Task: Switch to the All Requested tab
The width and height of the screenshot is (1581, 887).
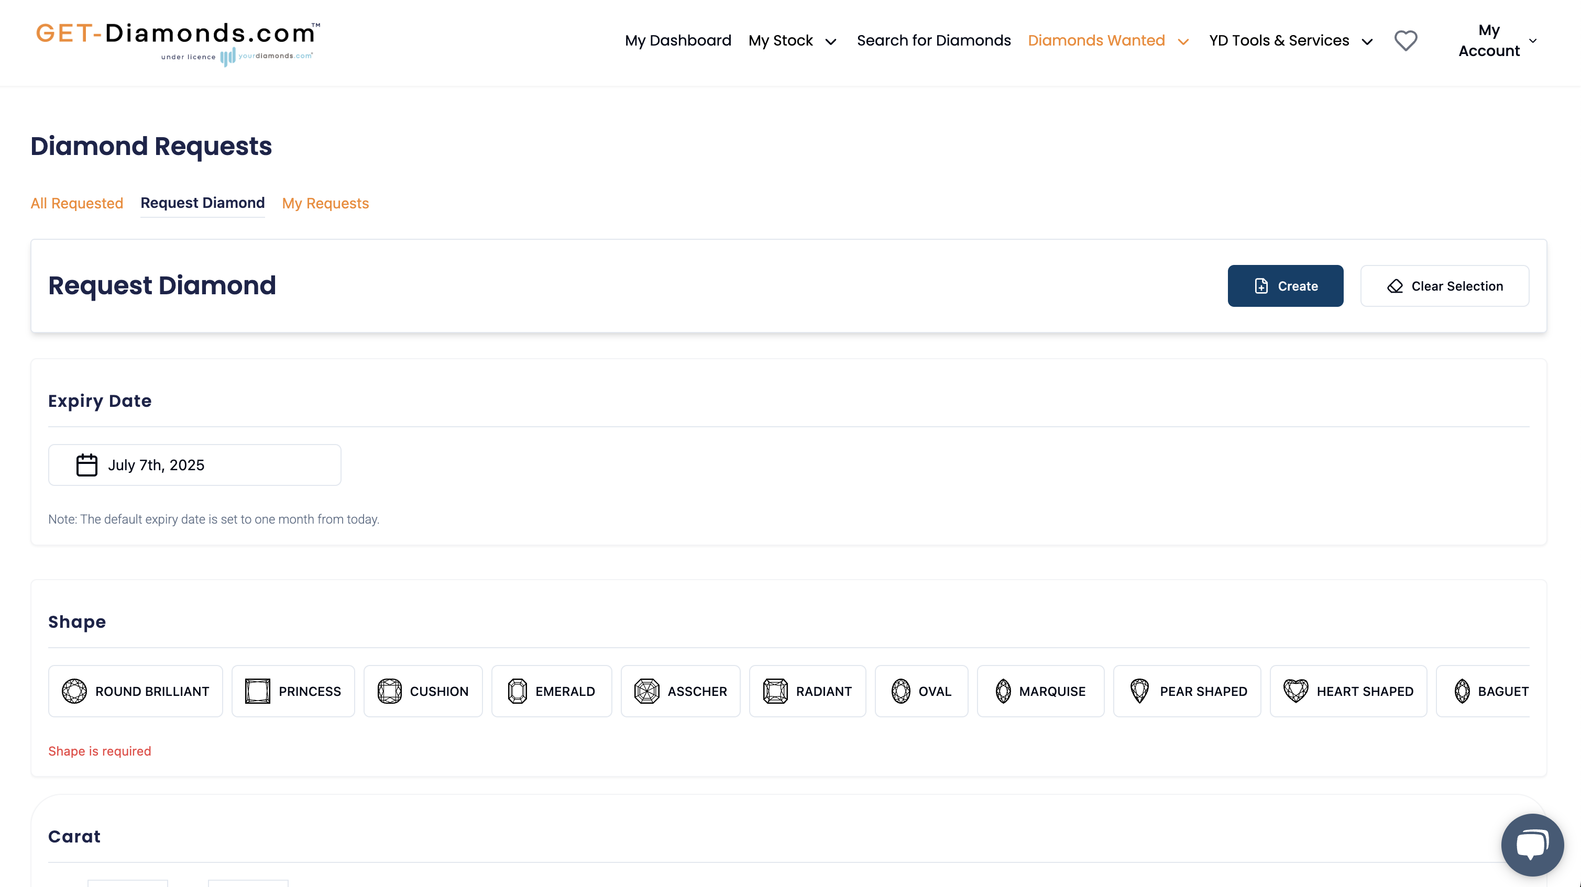Action: click(x=76, y=203)
